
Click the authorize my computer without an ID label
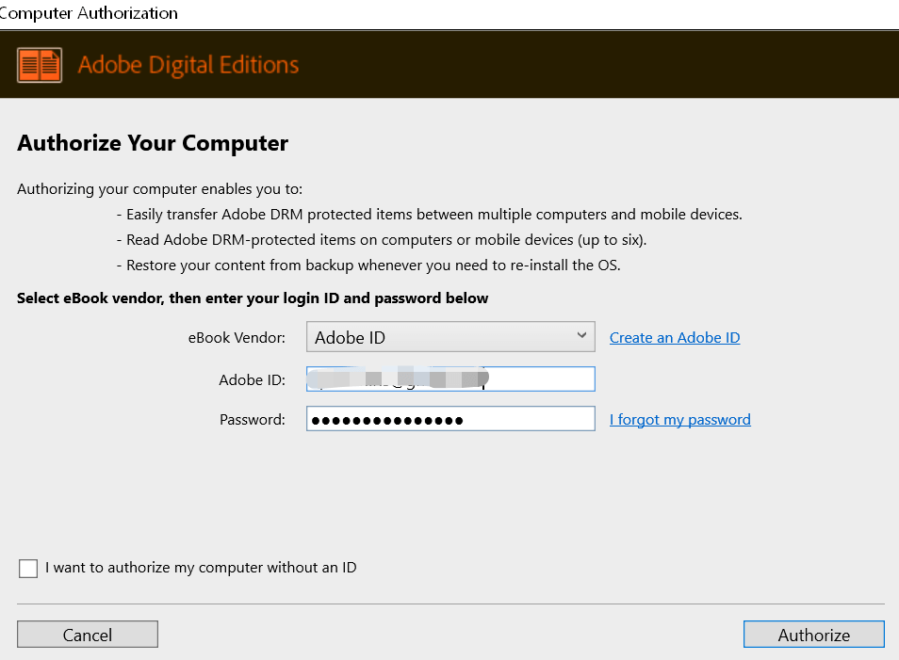(201, 567)
